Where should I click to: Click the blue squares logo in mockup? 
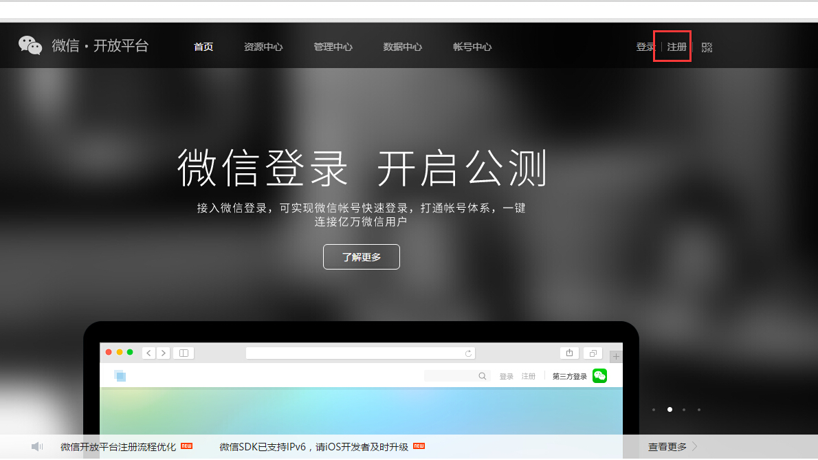point(120,375)
